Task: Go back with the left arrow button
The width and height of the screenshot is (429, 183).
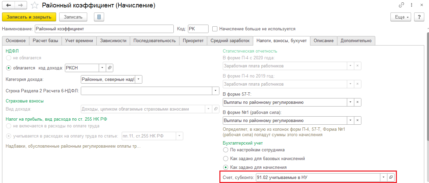Action: pos(8,5)
